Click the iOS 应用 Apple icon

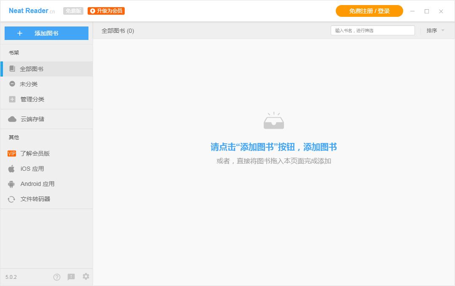11,168
